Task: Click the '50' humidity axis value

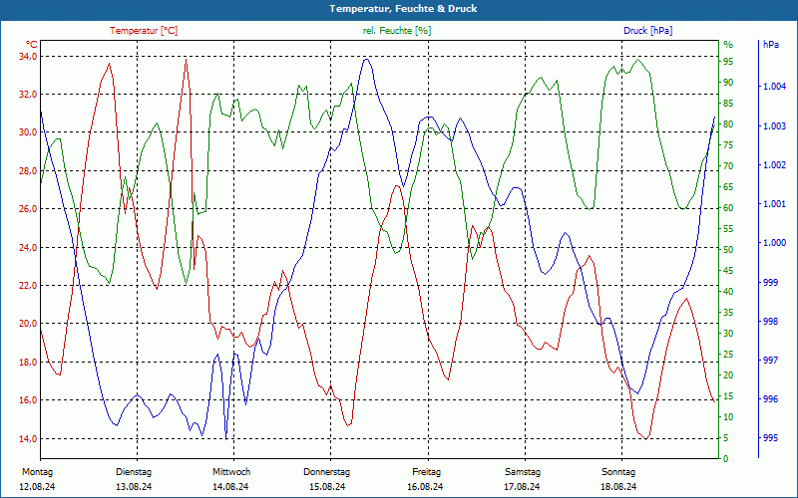Action: click(728, 250)
